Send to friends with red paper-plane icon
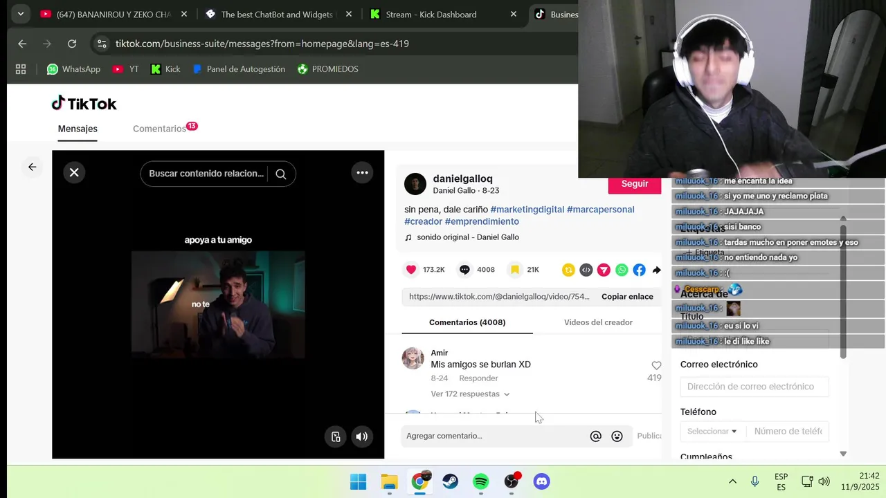Screen dimensions: 886x498 (604, 270)
